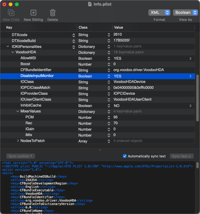Change class stepper for PCM row
Image resolution: width=200 pixels, height=214 pixels.
[x=109, y=118]
